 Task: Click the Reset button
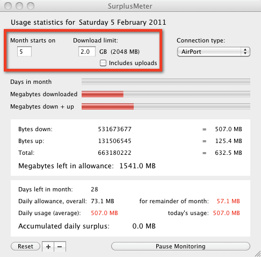point(25,246)
